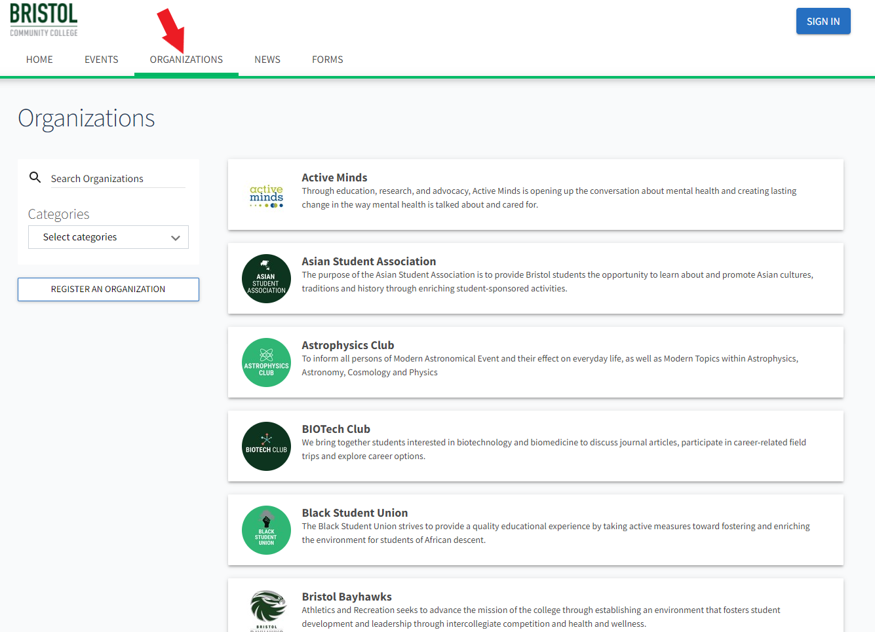Open the Bristol Bayhawks title link
Viewport: 875px width, 632px height.
(347, 597)
